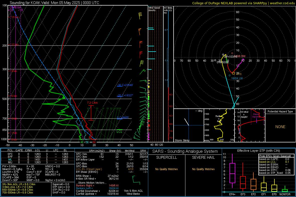The width and height of the screenshot is (296, 197).
Task: Click the 'PW = 0.66in' value
Action: (x=10, y=166)
